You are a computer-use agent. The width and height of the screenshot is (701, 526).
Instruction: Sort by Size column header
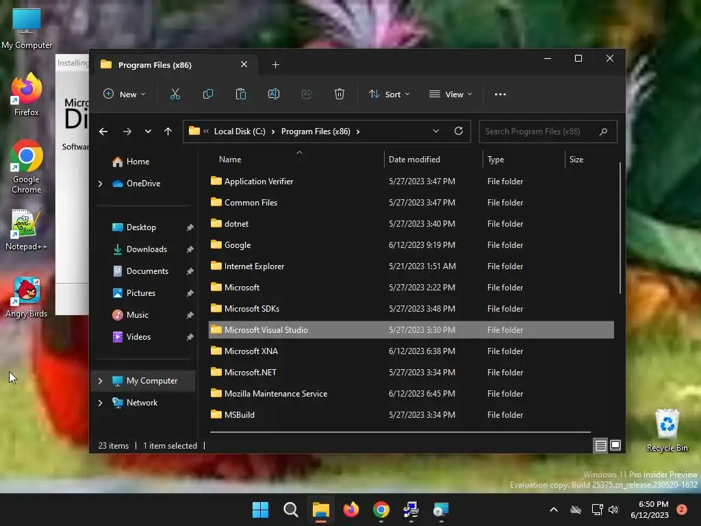pos(589,159)
